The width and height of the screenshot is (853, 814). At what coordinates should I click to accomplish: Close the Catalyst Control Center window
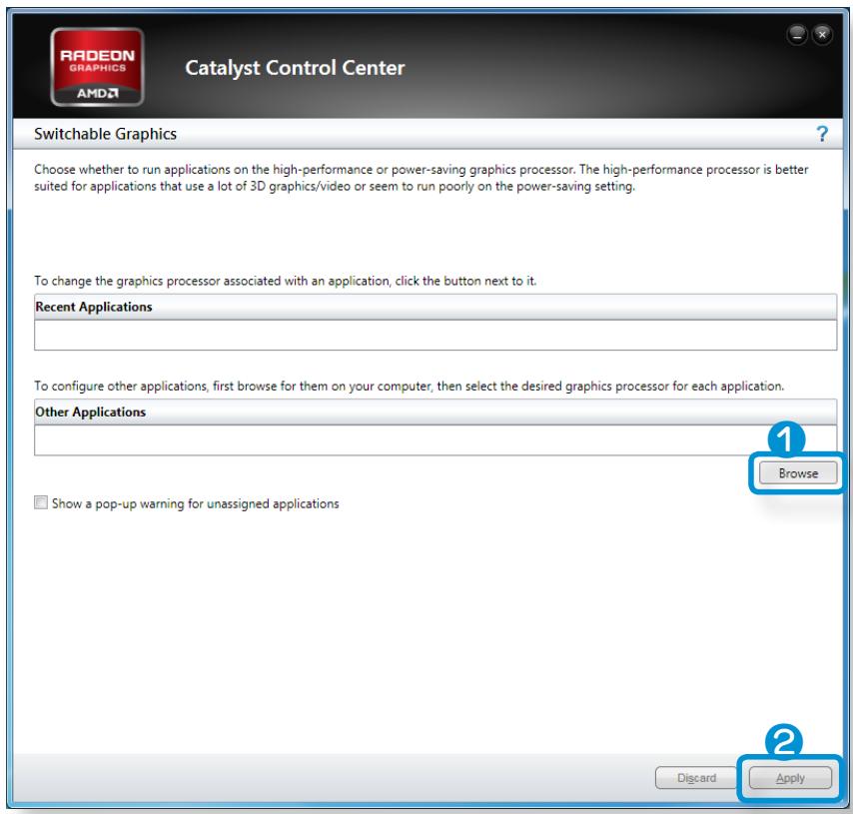822,35
